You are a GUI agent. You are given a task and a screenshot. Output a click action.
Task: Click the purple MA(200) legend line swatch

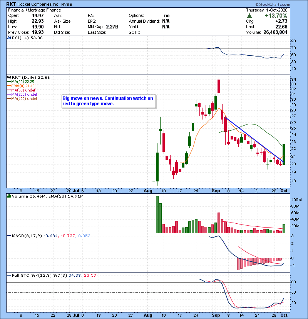[x=9, y=95]
